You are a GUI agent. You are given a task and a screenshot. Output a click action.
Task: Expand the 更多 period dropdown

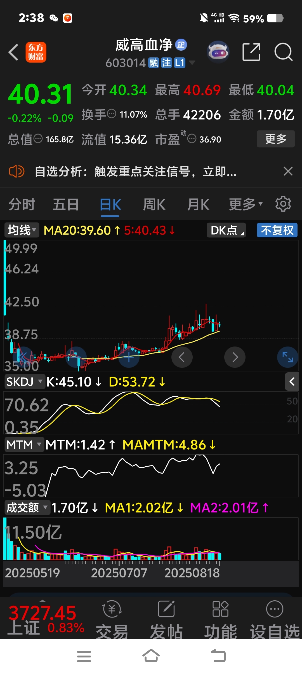point(246,204)
